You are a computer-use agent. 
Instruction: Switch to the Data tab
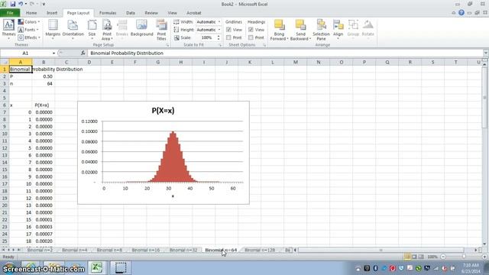(131, 13)
